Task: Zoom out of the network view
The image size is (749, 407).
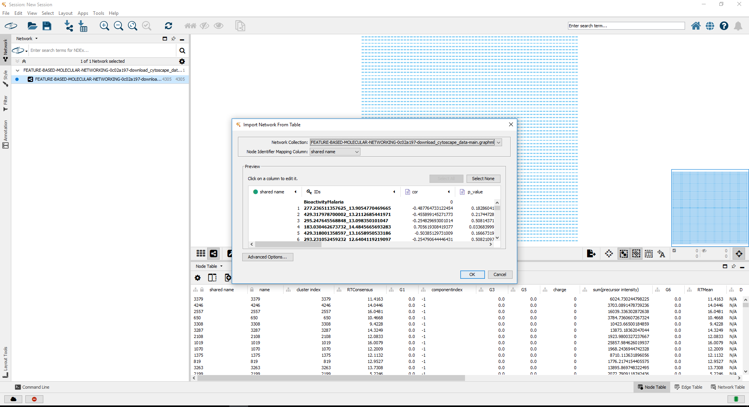Action: (119, 26)
